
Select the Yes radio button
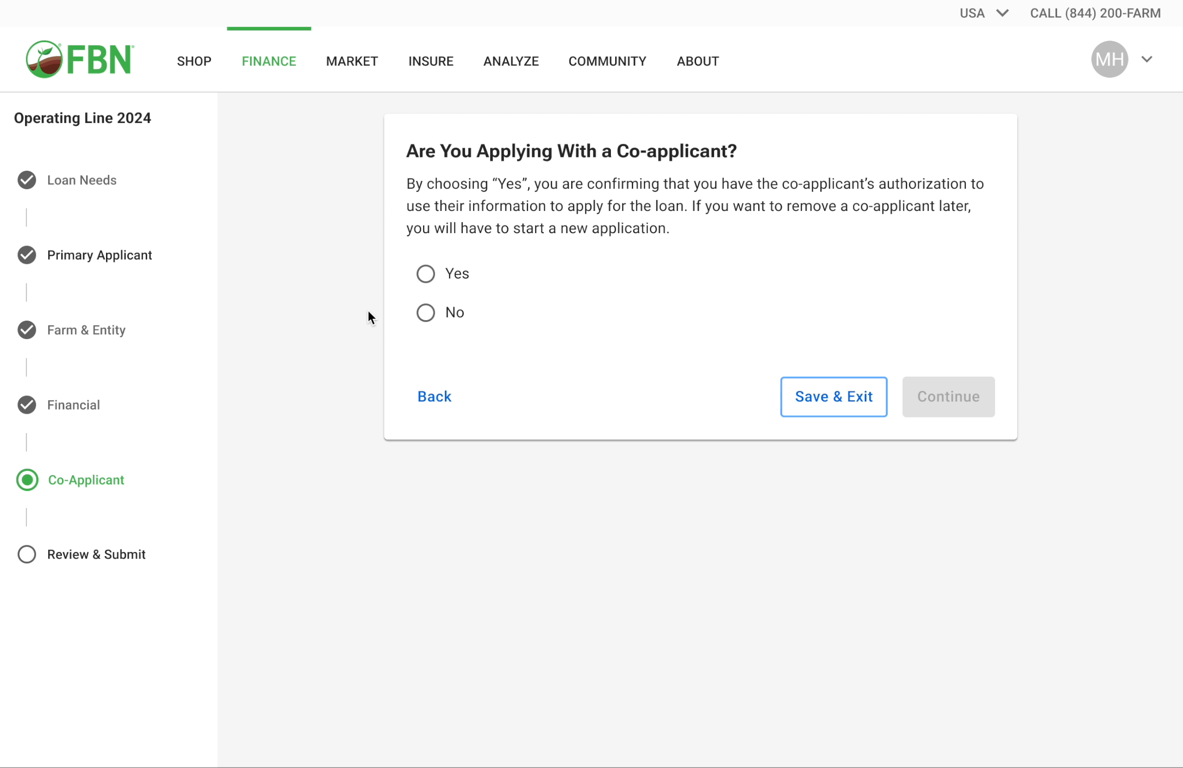click(x=425, y=274)
